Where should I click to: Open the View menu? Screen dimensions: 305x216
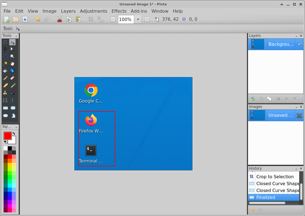coord(33,11)
